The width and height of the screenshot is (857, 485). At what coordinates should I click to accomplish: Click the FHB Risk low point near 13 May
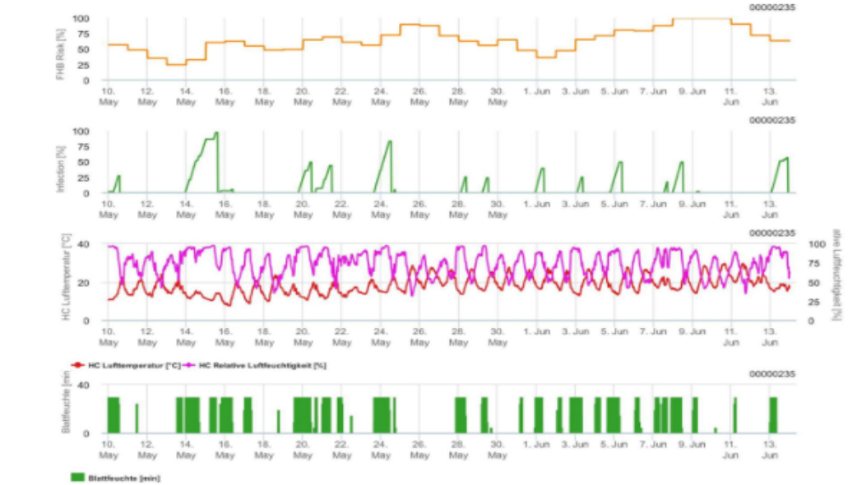176,64
